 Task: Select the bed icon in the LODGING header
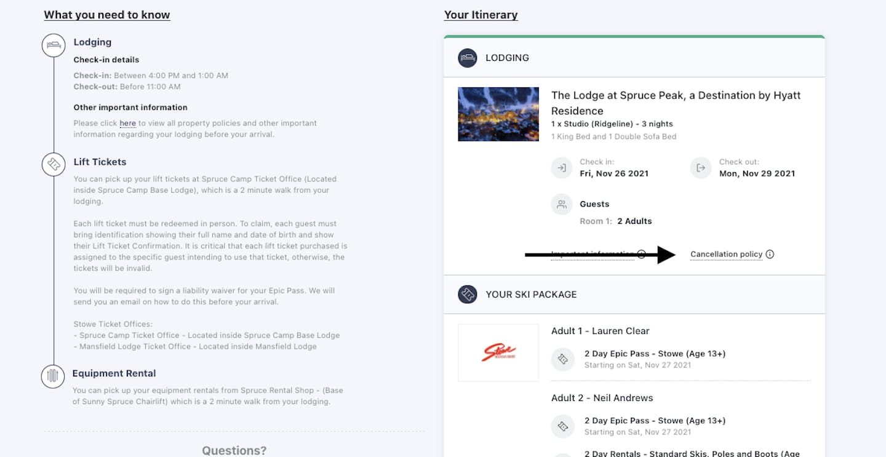pyautogui.click(x=468, y=58)
